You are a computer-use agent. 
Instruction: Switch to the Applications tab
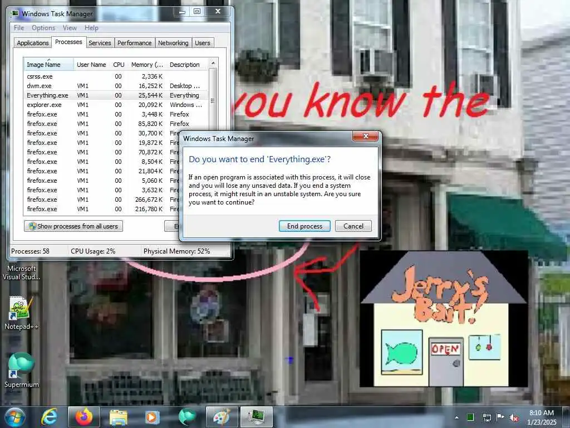33,43
